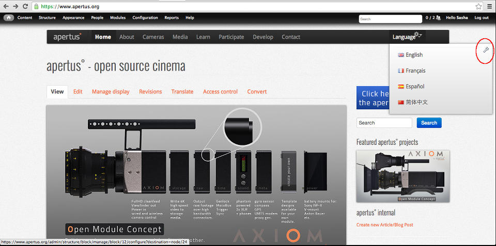Viewport: 496px width, 246px height.
Task: Click the browser address bar URL
Action: click(70, 6)
